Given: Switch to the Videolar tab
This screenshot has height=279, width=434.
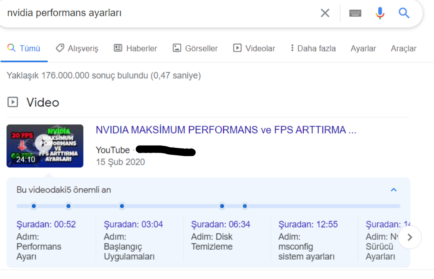Looking at the screenshot, I should (x=254, y=48).
